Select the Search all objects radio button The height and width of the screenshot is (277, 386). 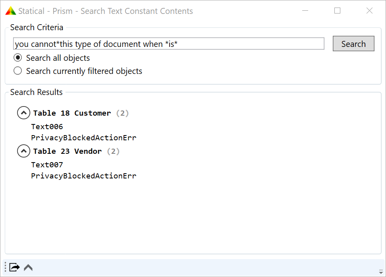[x=18, y=58]
